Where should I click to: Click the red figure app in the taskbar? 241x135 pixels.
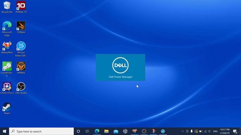[x=153, y=131]
